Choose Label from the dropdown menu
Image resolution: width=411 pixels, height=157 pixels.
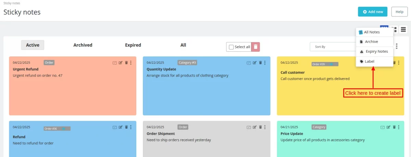(x=370, y=61)
